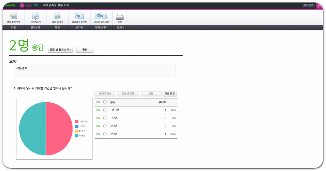
Task: Hide the 2~3년 row with eye icon
Action: 98,126
